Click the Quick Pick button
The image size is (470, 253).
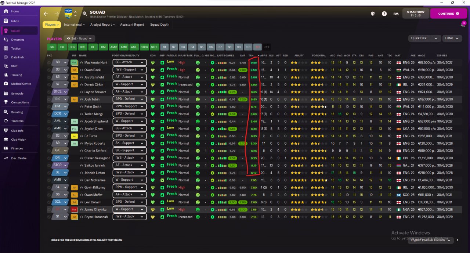pos(419,38)
